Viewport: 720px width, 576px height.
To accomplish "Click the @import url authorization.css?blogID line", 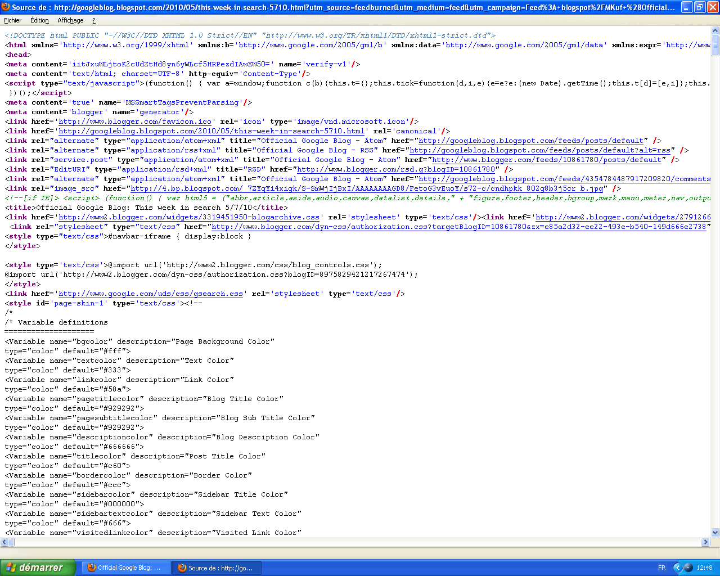I will tap(211, 274).
